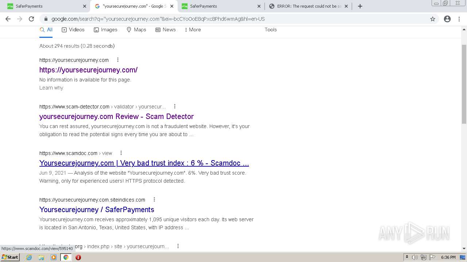The height and width of the screenshot is (262, 467).
Task: Click the About 294 results text
Action: click(77, 46)
